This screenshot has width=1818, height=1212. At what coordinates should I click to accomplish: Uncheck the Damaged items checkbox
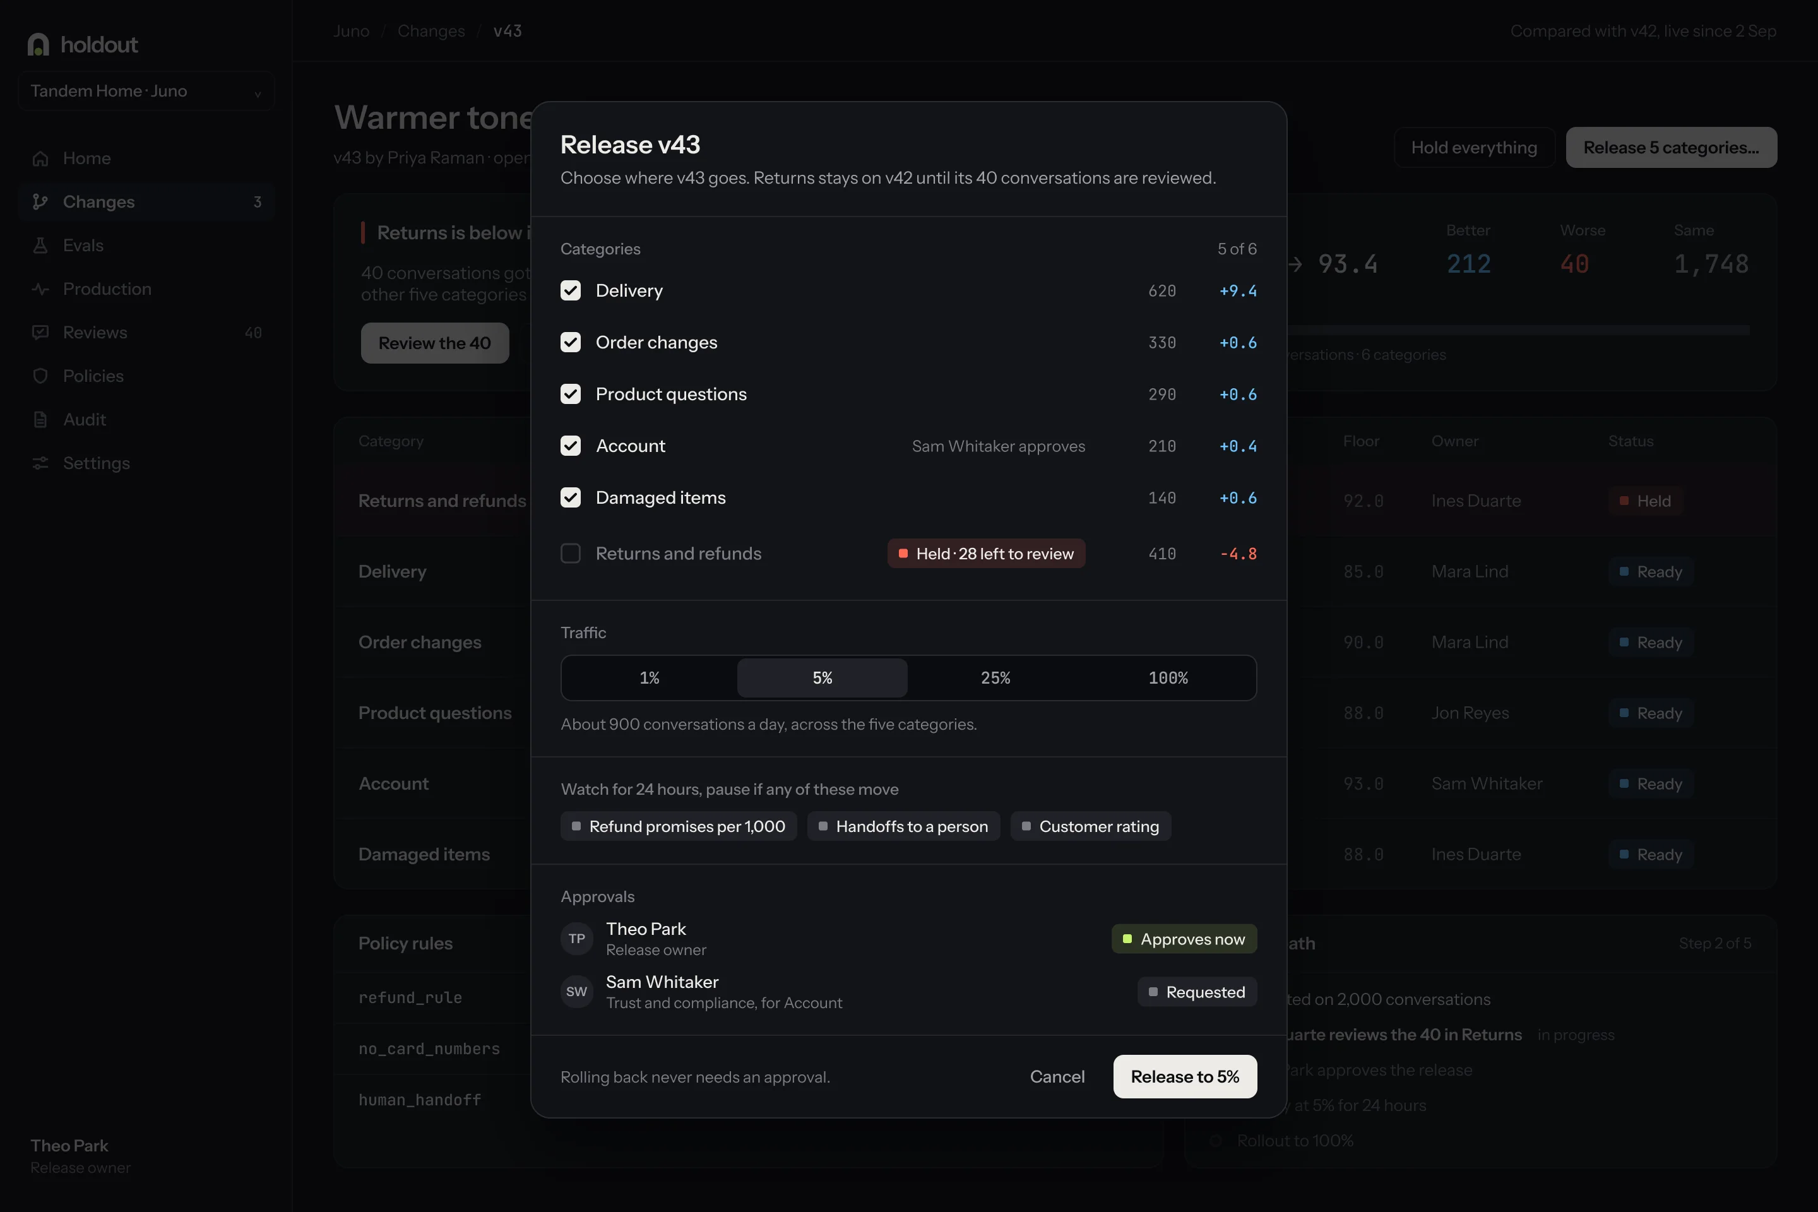[571, 498]
